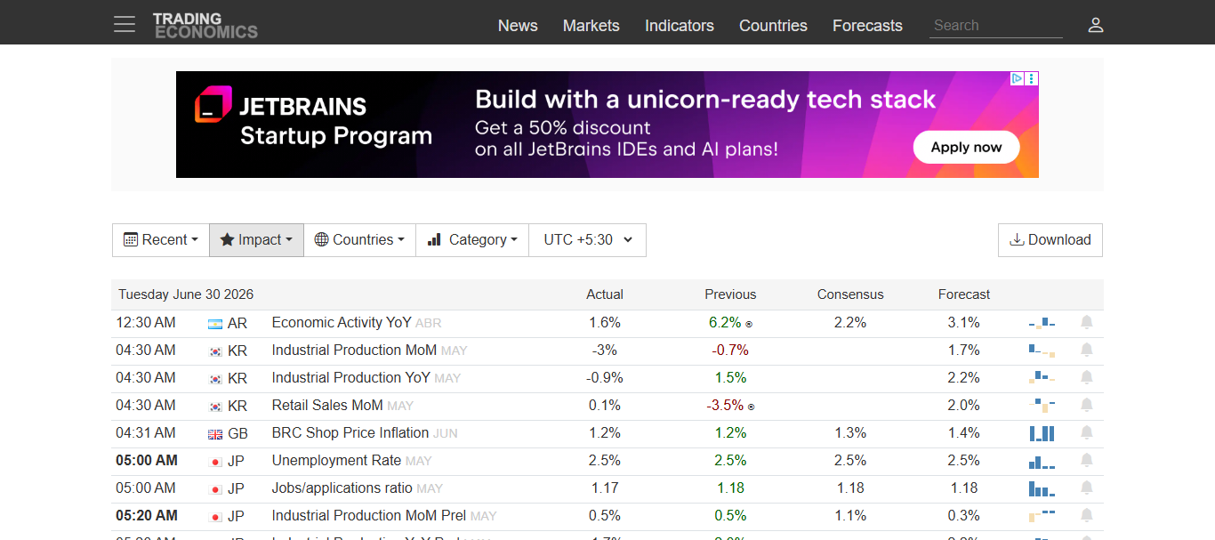
Task: Open the Industrial Production MoM Prel link
Action: (x=369, y=515)
